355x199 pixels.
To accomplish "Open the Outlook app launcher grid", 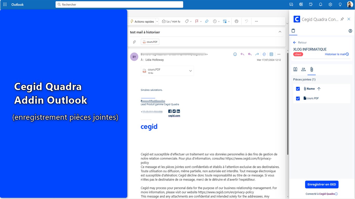I will (5, 4).
